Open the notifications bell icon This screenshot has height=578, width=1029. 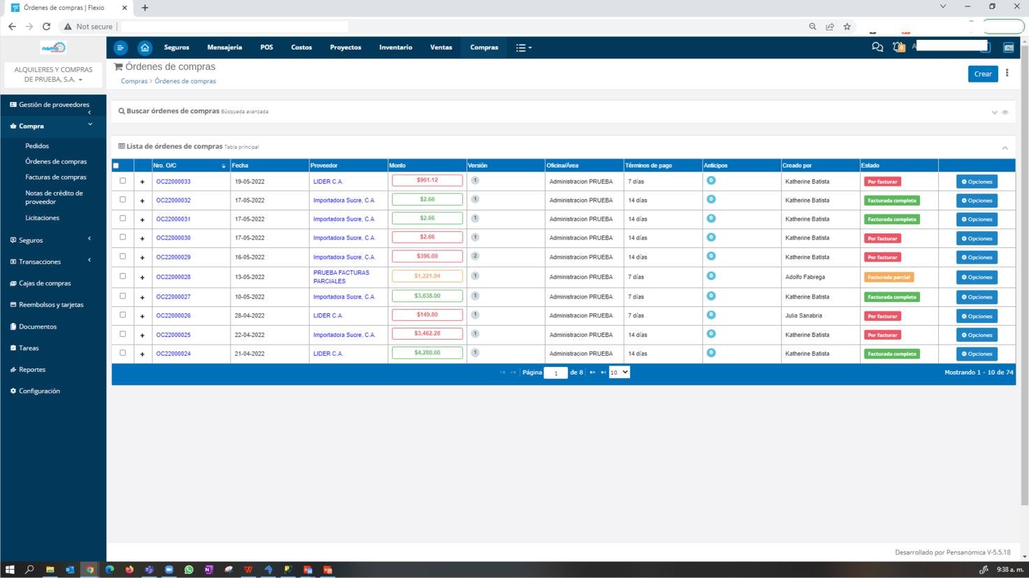point(898,47)
